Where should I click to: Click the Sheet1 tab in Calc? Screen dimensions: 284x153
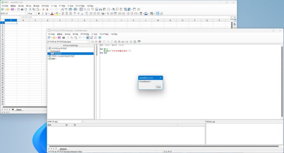coord(19,110)
